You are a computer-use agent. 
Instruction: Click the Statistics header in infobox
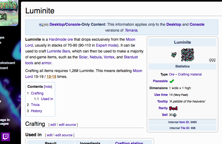[x=182, y=66]
